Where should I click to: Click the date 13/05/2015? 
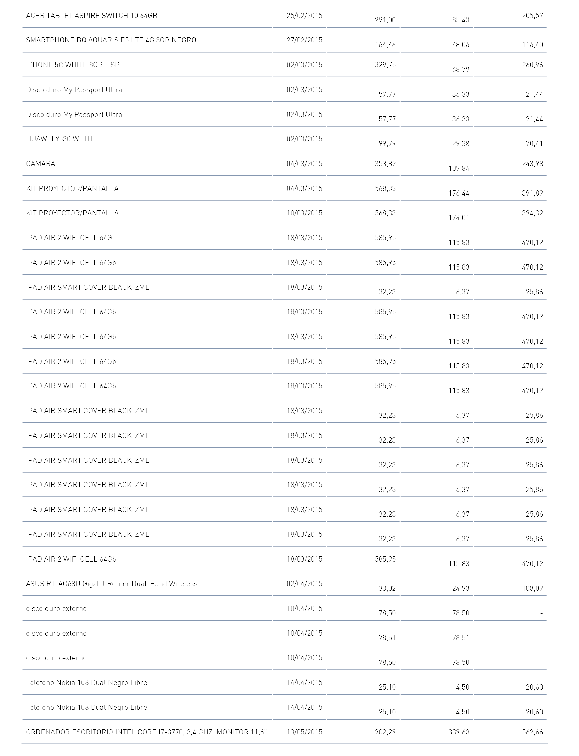pos(304,732)
